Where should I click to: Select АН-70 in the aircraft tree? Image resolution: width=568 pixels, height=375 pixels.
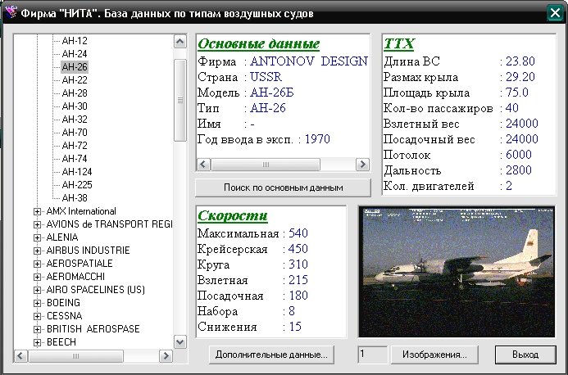pyautogui.click(x=75, y=132)
